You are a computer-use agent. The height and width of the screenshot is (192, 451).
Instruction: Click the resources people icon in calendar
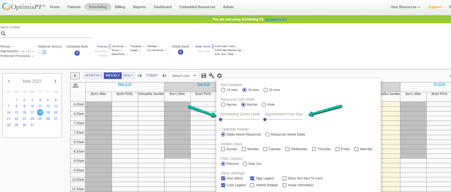coord(76,86)
